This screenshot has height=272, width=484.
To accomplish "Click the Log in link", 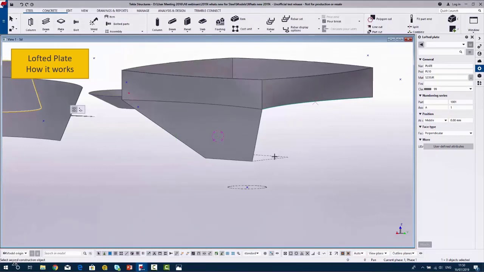I will (456, 4).
